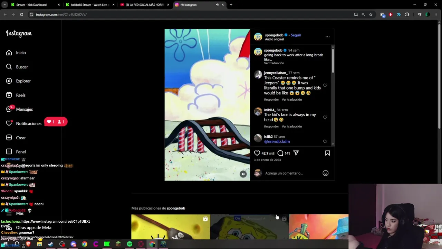This screenshot has width=442, height=249.
Task: Open the first spongebob pirate post thumbnail
Action: pos(171,227)
